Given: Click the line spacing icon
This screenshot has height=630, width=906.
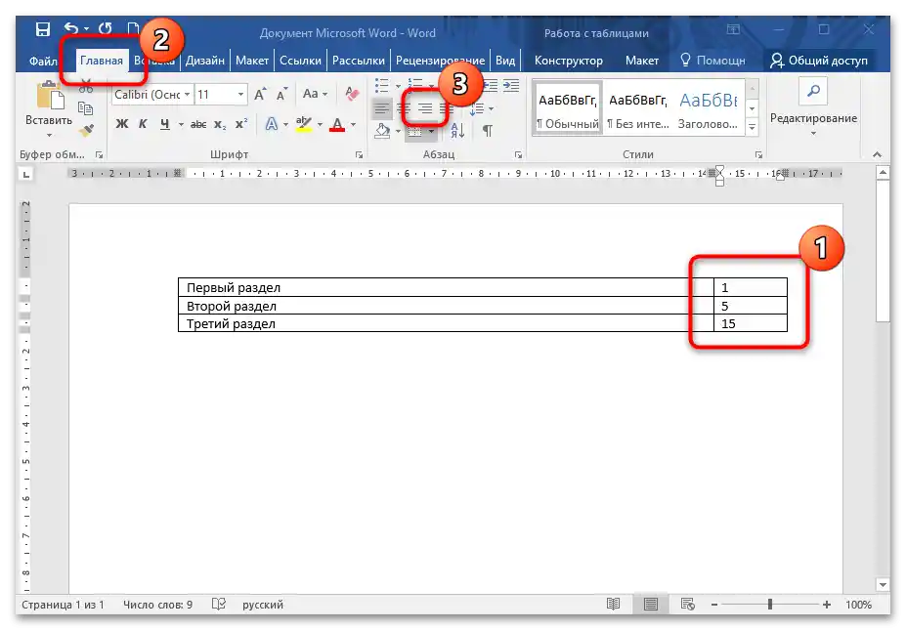Looking at the screenshot, I should 476,108.
